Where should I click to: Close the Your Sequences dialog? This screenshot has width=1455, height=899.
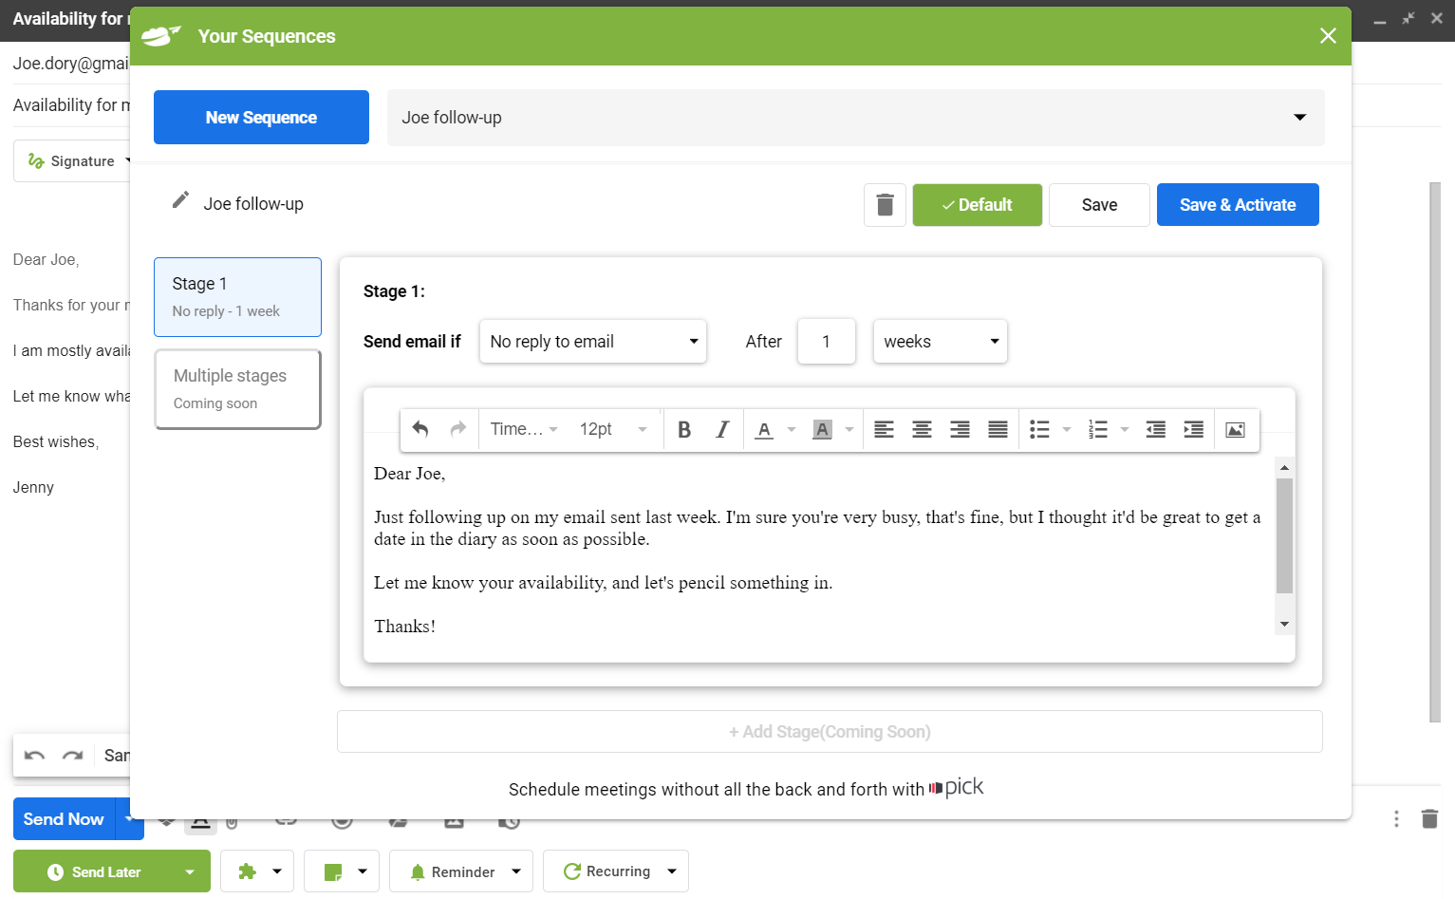pyautogui.click(x=1328, y=36)
